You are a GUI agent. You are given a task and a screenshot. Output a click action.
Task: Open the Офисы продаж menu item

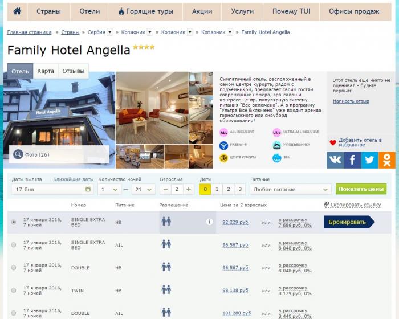click(x=354, y=11)
